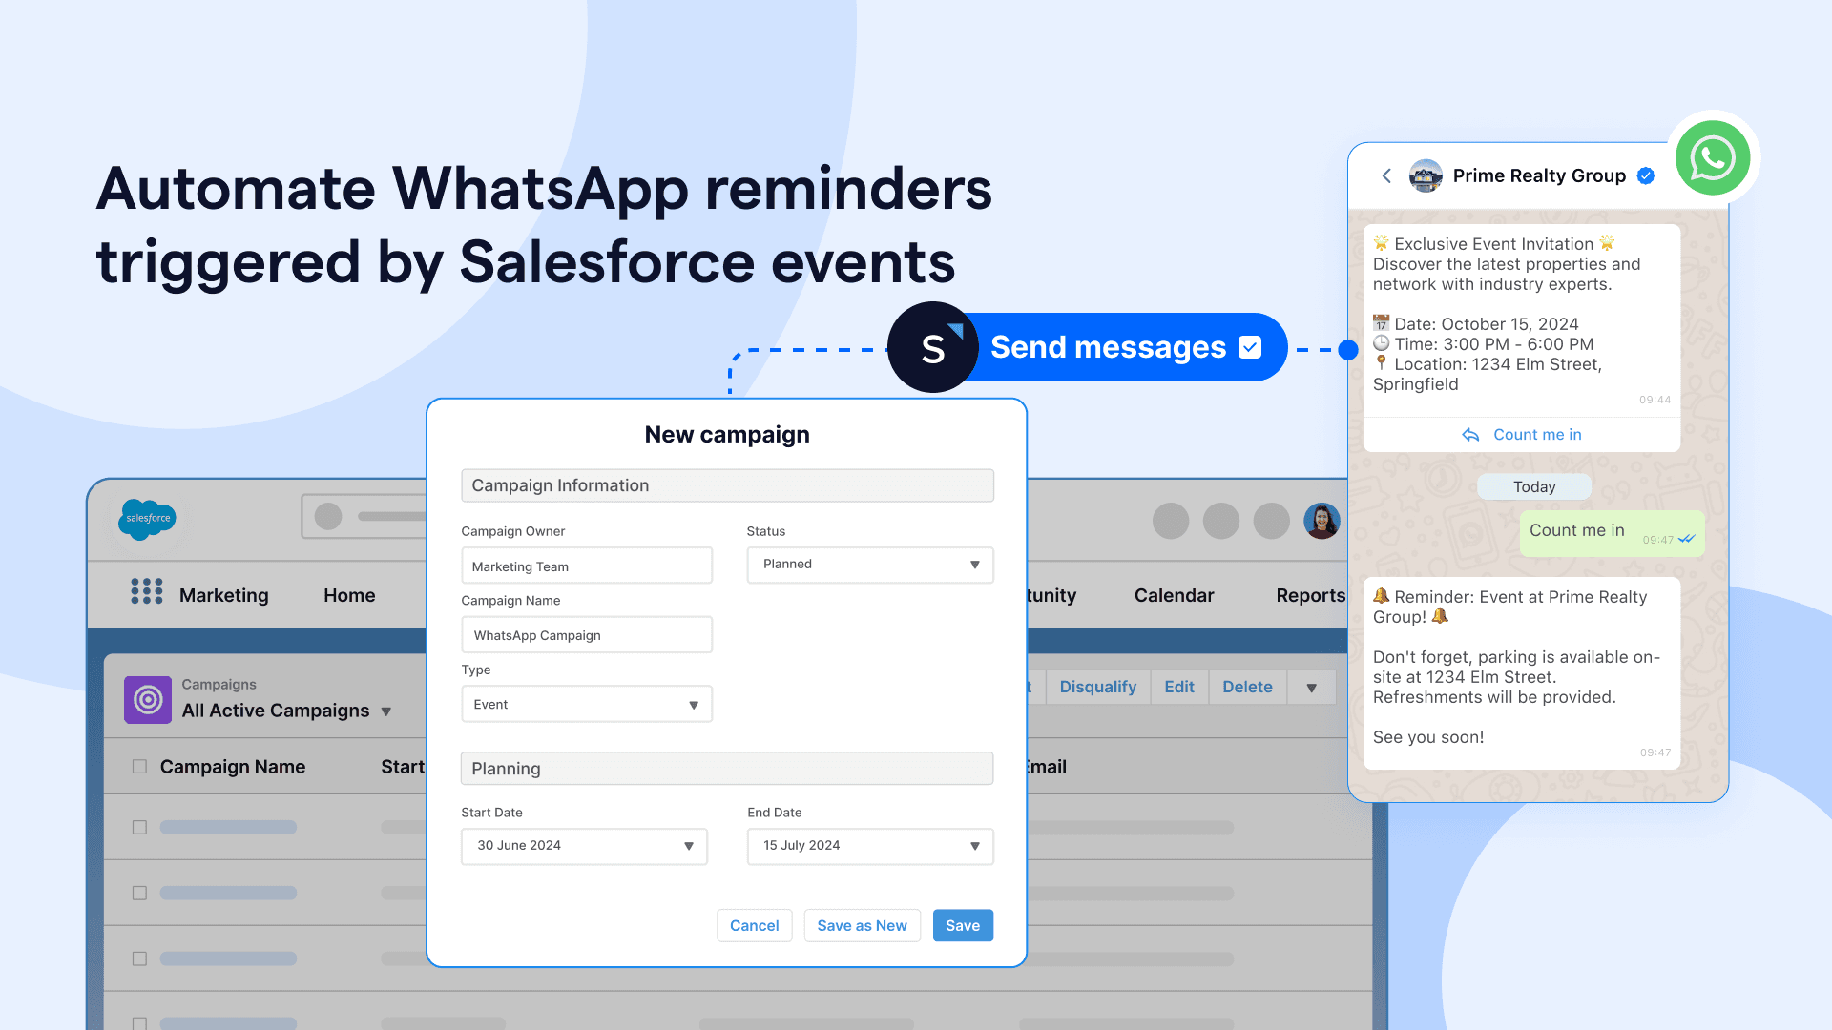The width and height of the screenshot is (1832, 1030).
Task: Click the Marketing tab in navigation
Action: pyautogui.click(x=224, y=595)
